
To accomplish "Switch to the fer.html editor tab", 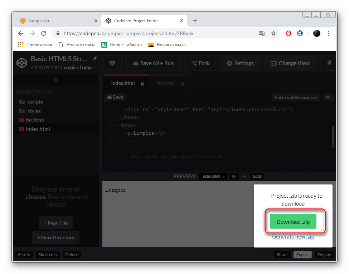I will click(166, 83).
